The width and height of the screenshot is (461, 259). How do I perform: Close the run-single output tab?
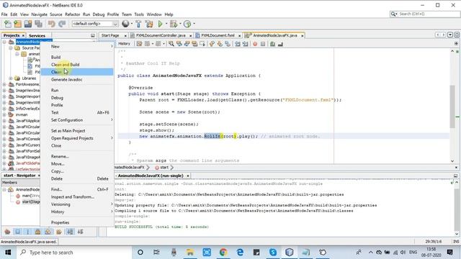coord(188,176)
